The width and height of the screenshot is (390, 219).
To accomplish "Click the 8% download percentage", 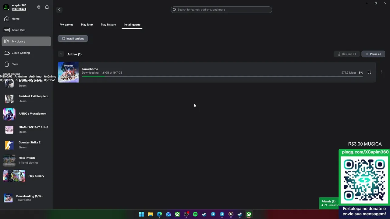I will point(361,73).
